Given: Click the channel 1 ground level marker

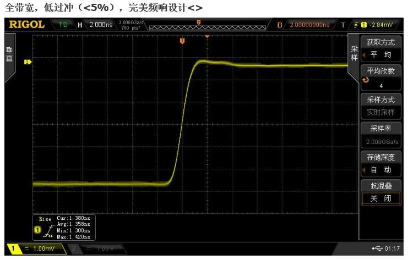Looking at the screenshot, I should (26, 62).
